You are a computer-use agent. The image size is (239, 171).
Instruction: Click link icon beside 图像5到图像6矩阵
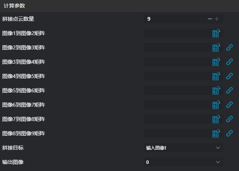[229, 90]
